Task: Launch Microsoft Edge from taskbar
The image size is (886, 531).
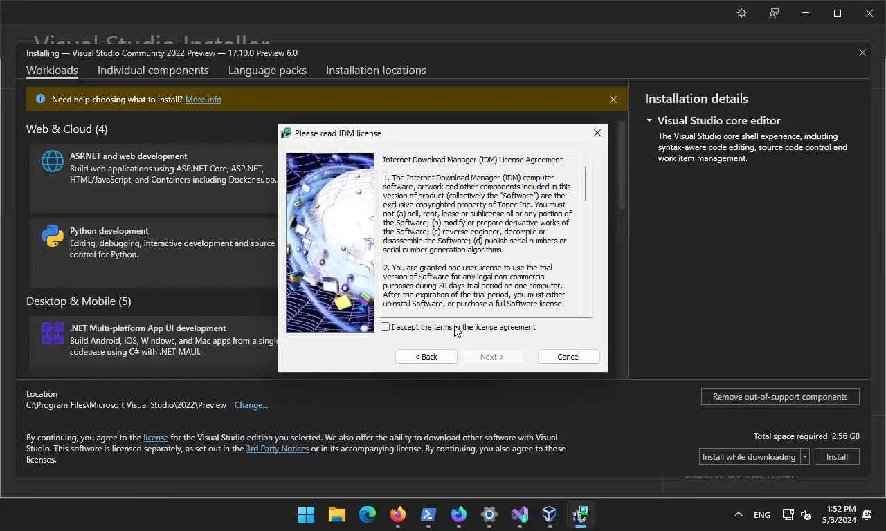Action: [368, 514]
